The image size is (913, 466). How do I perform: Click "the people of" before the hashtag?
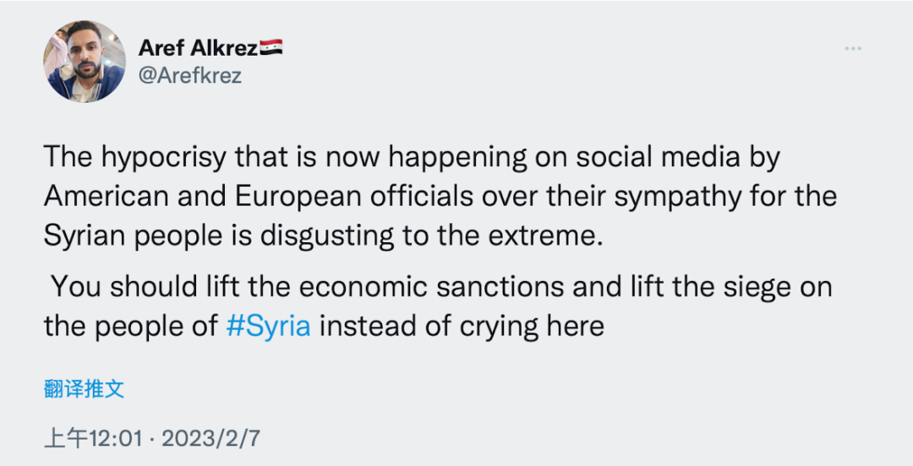[x=130, y=326]
